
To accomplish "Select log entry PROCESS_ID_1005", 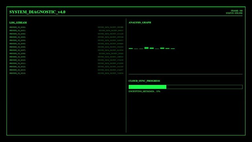I will 66,44.
